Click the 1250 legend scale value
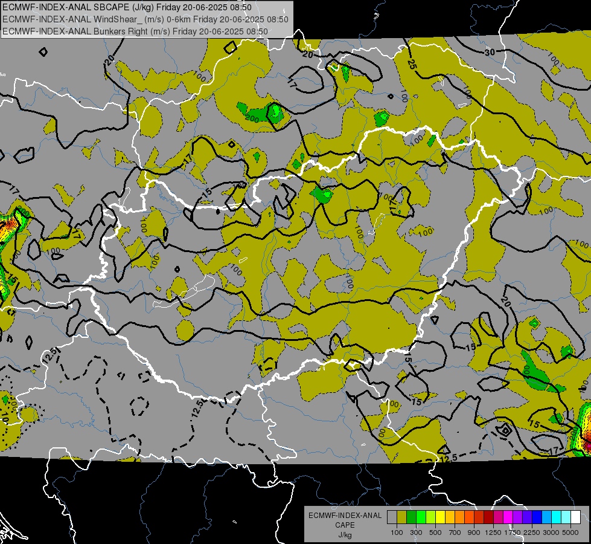591x544 pixels. (x=493, y=533)
